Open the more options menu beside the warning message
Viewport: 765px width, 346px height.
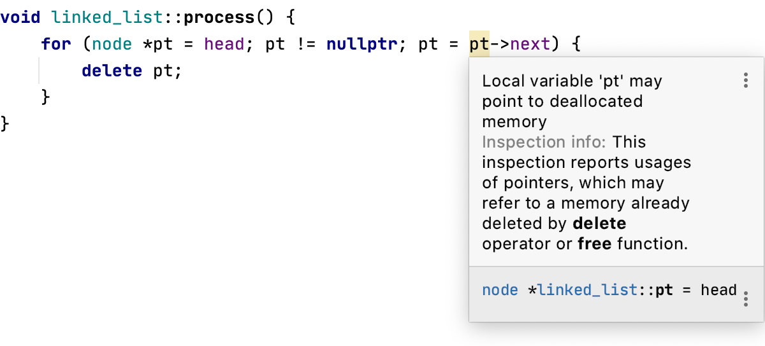745,80
